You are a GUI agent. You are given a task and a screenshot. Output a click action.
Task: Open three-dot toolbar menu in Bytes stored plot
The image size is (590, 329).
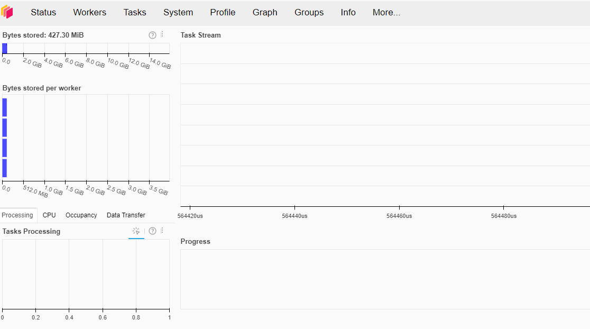[162, 34]
